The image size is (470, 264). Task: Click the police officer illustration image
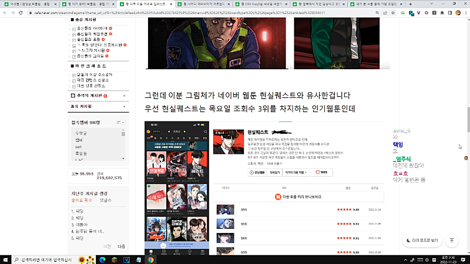click(217, 43)
